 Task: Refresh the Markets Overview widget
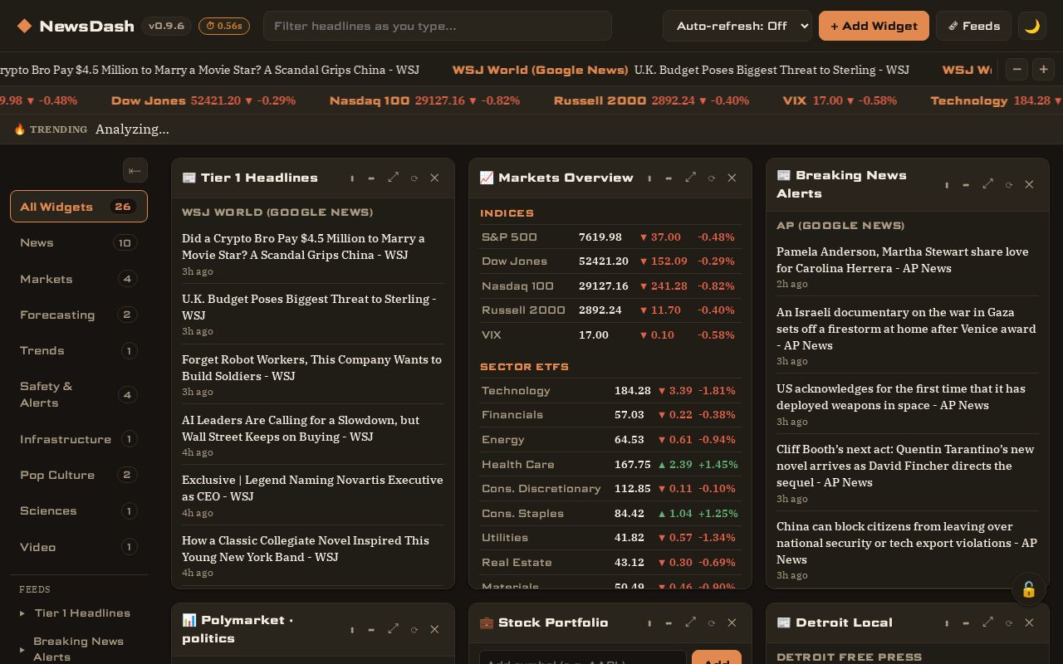pyautogui.click(x=712, y=178)
